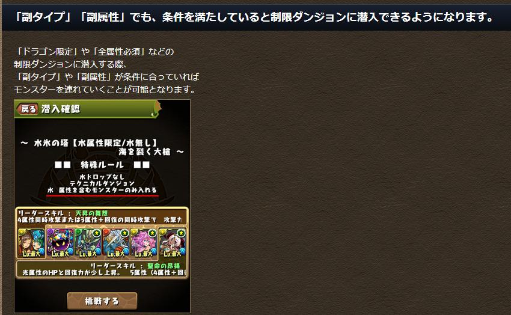Select the pink-haired girl monster icon
The image size is (511, 315).
click(144, 243)
